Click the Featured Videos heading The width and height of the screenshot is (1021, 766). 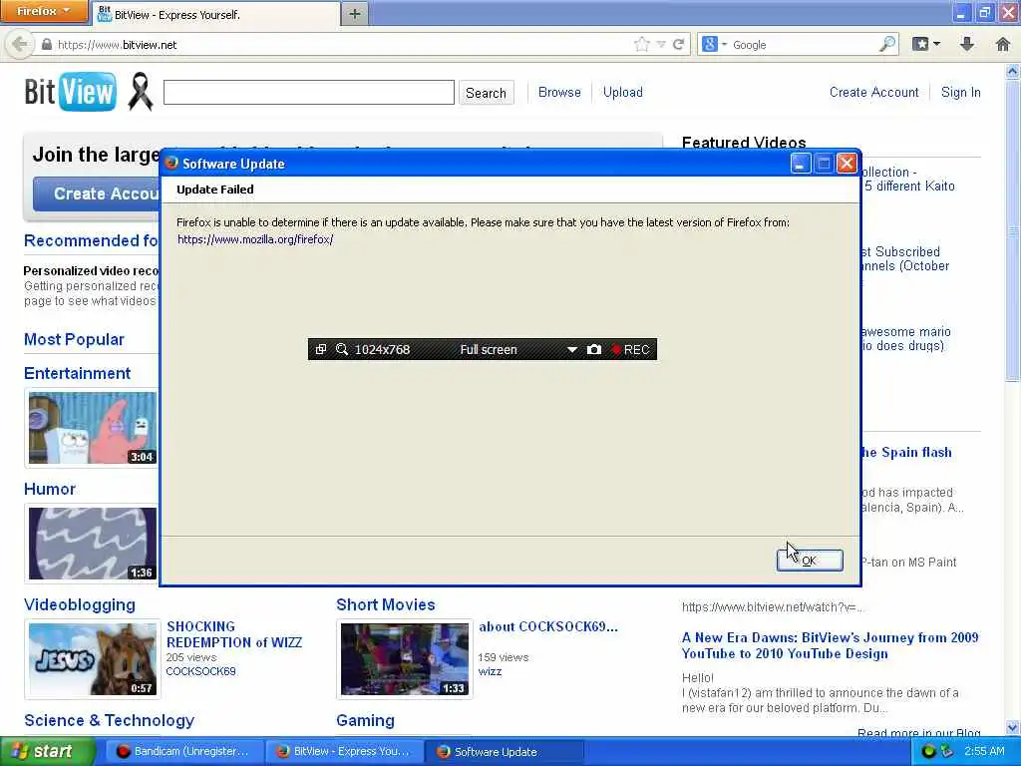click(x=744, y=143)
